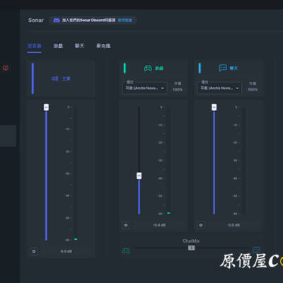Click the ChatMix chat bubble icon

[x=256, y=250]
